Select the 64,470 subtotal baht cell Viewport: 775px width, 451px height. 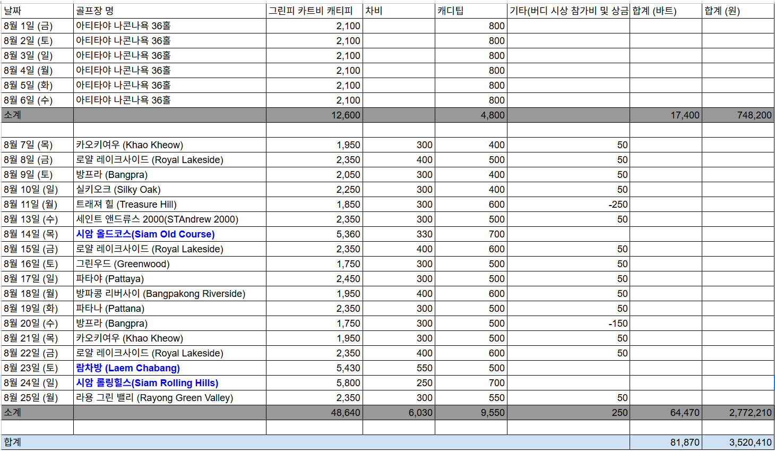point(666,413)
